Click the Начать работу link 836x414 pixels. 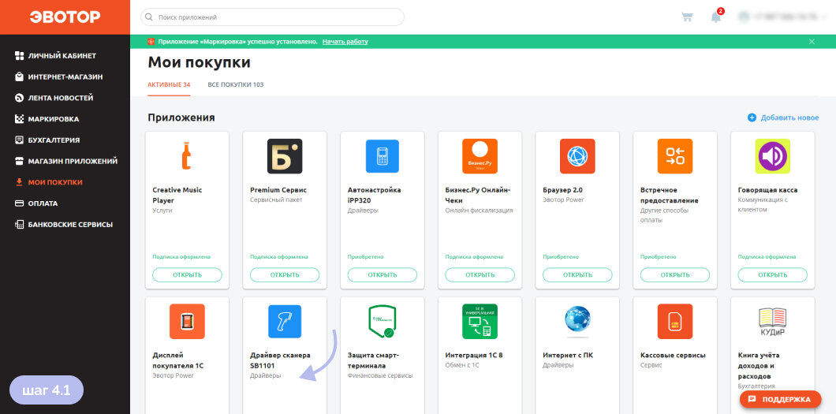345,42
